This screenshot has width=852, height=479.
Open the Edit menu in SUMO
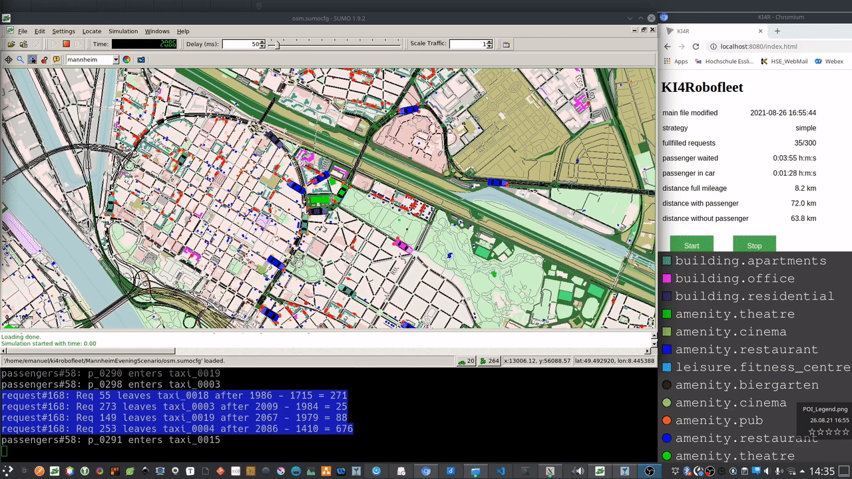click(x=40, y=31)
